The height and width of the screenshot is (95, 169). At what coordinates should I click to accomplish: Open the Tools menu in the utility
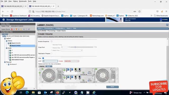pyautogui.click(x=69, y=28)
